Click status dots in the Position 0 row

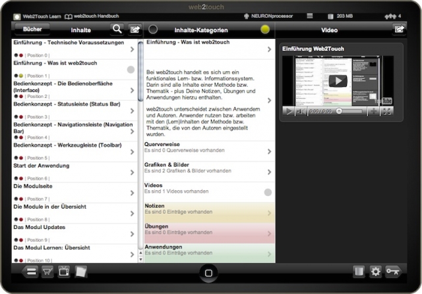click(18, 55)
